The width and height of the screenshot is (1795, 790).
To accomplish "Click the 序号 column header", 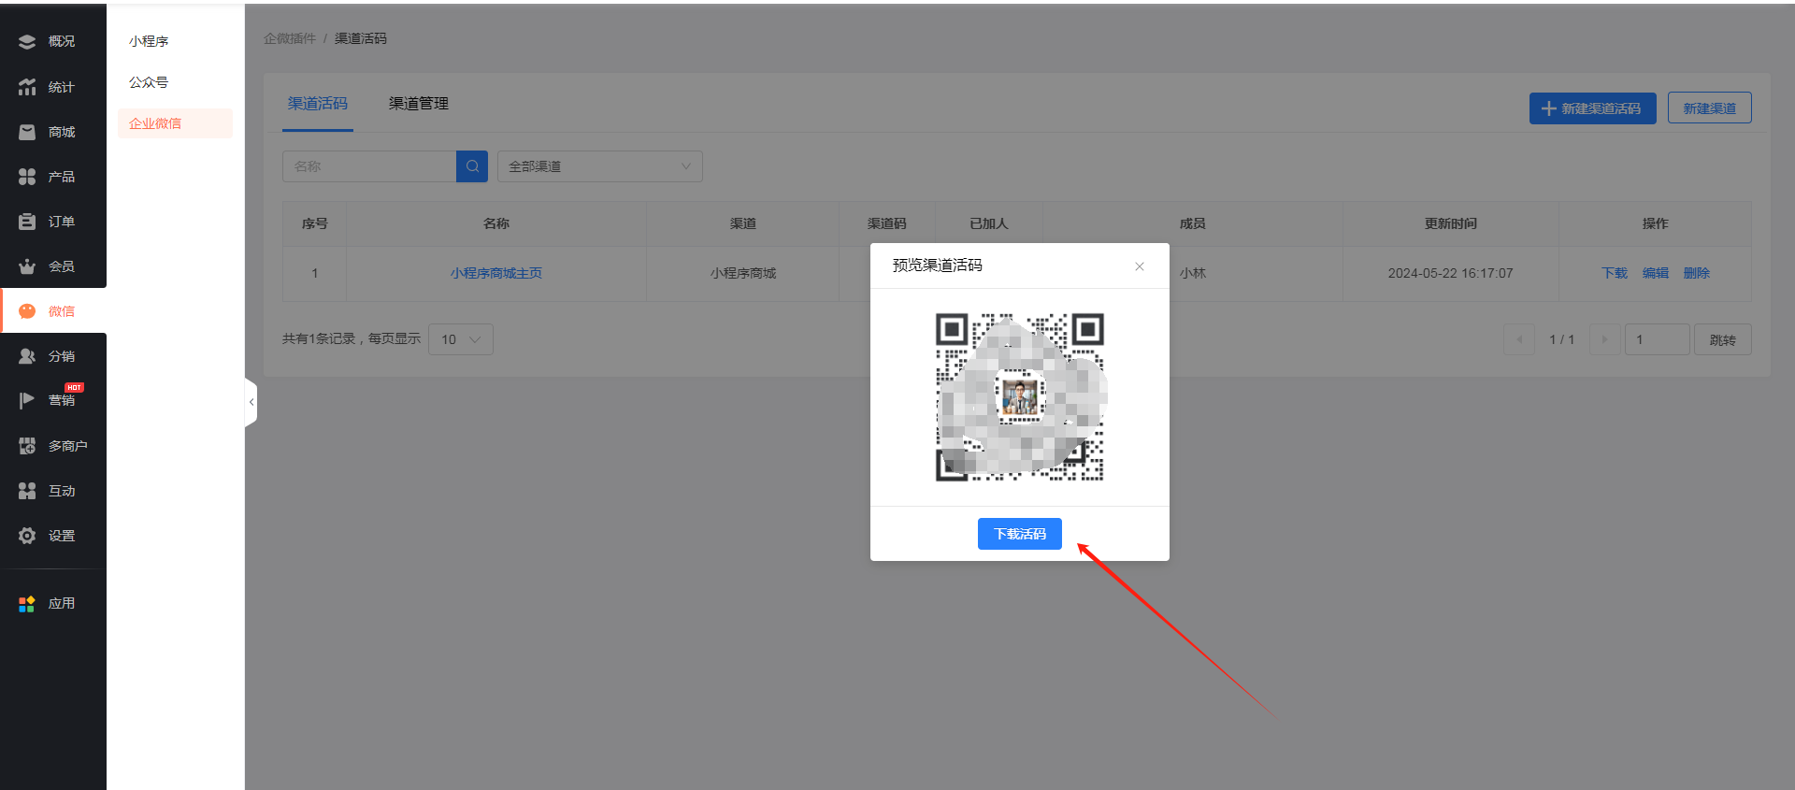I will tap(315, 223).
